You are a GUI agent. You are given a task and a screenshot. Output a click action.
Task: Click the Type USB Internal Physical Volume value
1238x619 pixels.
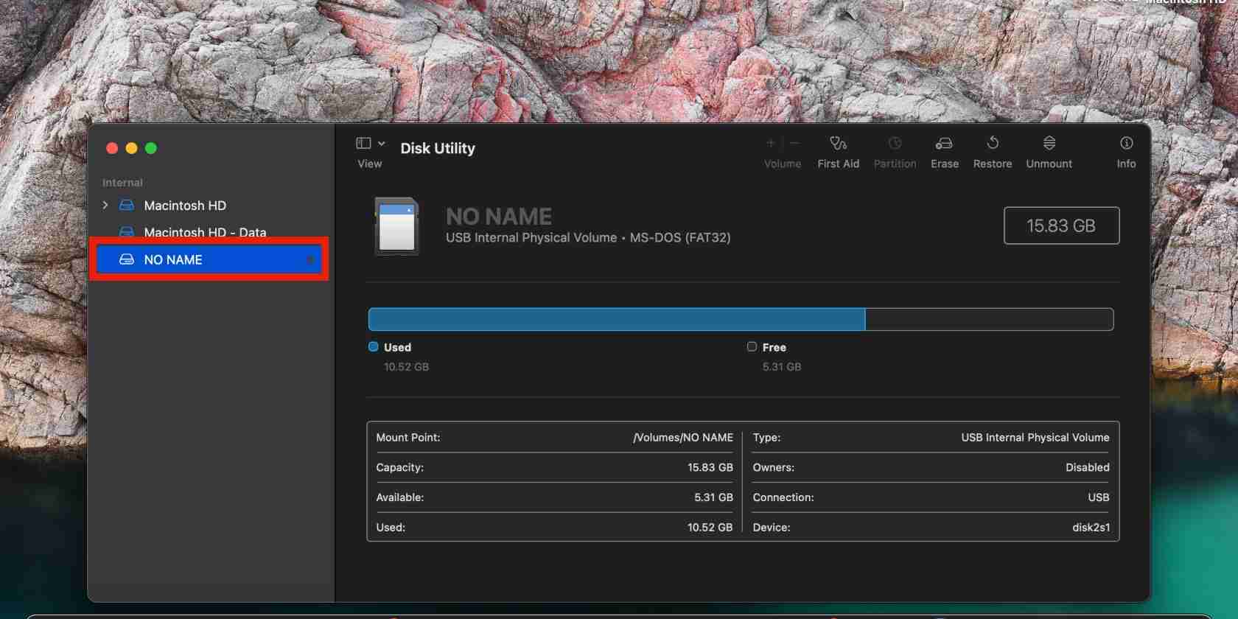(1035, 438)
